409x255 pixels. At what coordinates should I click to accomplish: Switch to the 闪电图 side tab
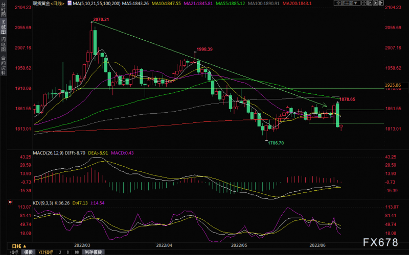coord(4,44)
